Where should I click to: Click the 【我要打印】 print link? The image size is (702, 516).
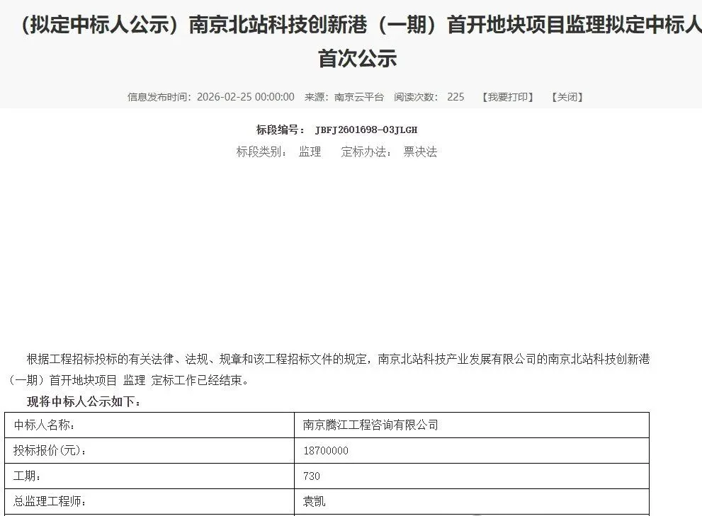[x=508, y=97]
